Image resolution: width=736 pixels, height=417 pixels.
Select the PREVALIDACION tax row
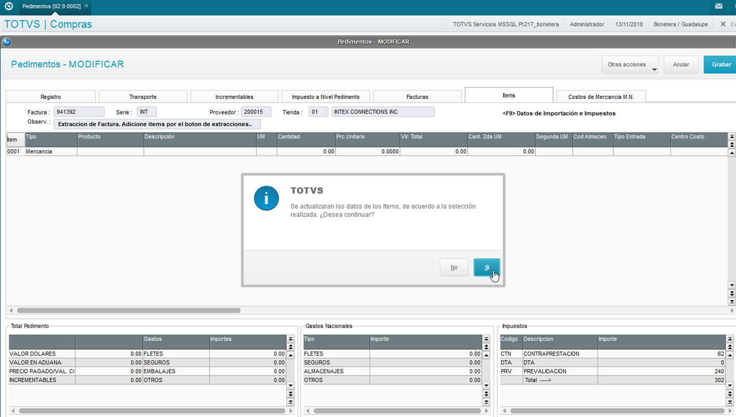click(613, 371)
